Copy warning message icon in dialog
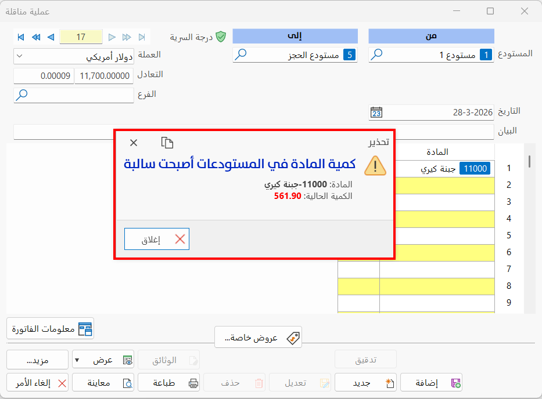 pos(167,143)
